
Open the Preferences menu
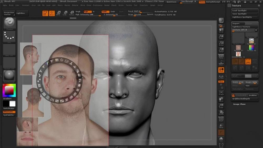[x=98, y=5]
